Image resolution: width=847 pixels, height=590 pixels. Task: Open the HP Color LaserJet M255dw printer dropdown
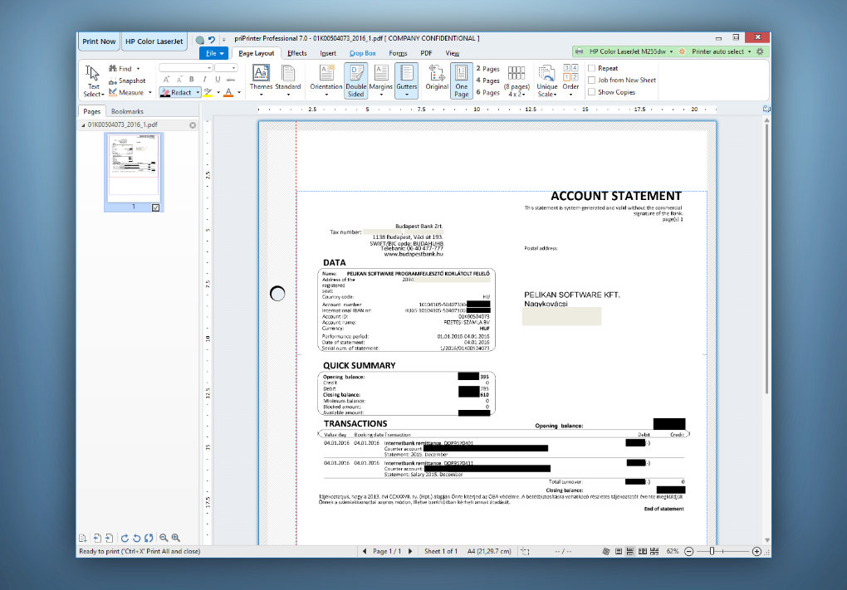625,51
